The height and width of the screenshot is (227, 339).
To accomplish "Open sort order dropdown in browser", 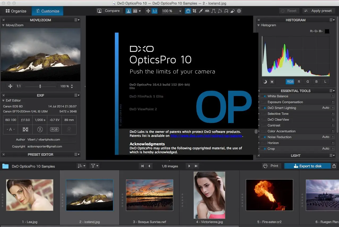I will [81, 166].
